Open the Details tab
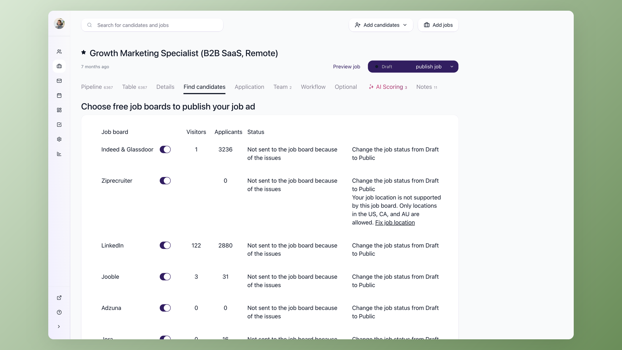The height and width of the screenshot is (350, 622). point(165,87)
